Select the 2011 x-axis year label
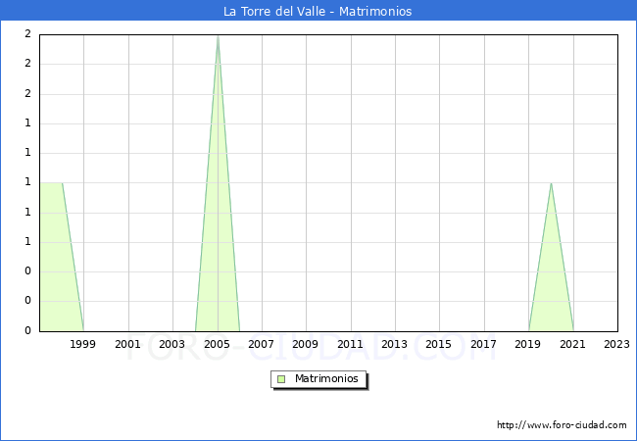The width and height of the screenshot is (637, 441). pyautogui.click(x=351, y=344)
